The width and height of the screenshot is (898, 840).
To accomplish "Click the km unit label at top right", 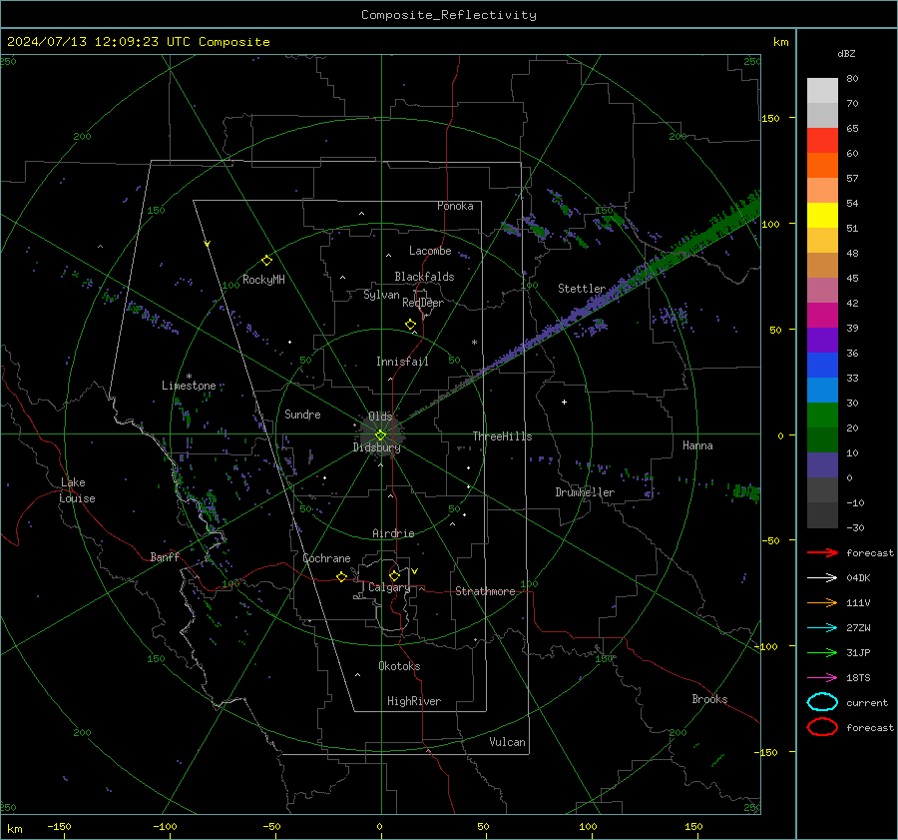I will (x=780, y=42).
